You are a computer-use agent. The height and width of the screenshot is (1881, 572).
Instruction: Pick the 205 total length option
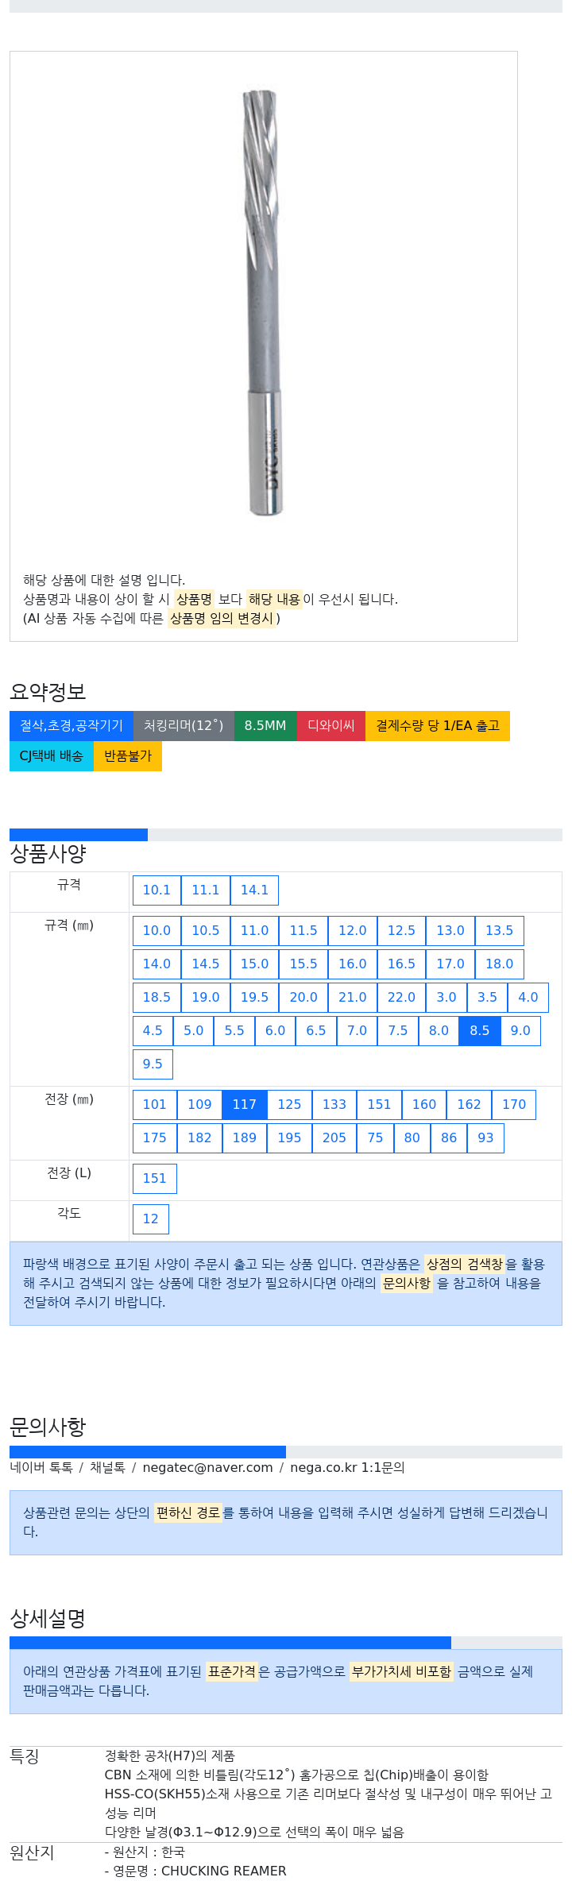coord(334,1138)
